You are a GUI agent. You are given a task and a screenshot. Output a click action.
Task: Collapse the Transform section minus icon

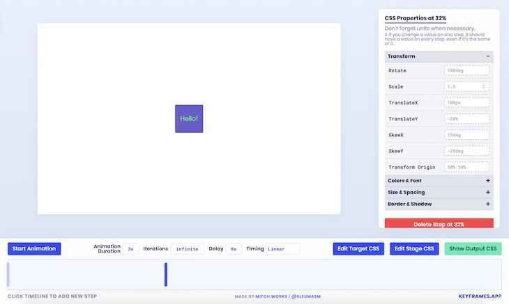[487, 56]
